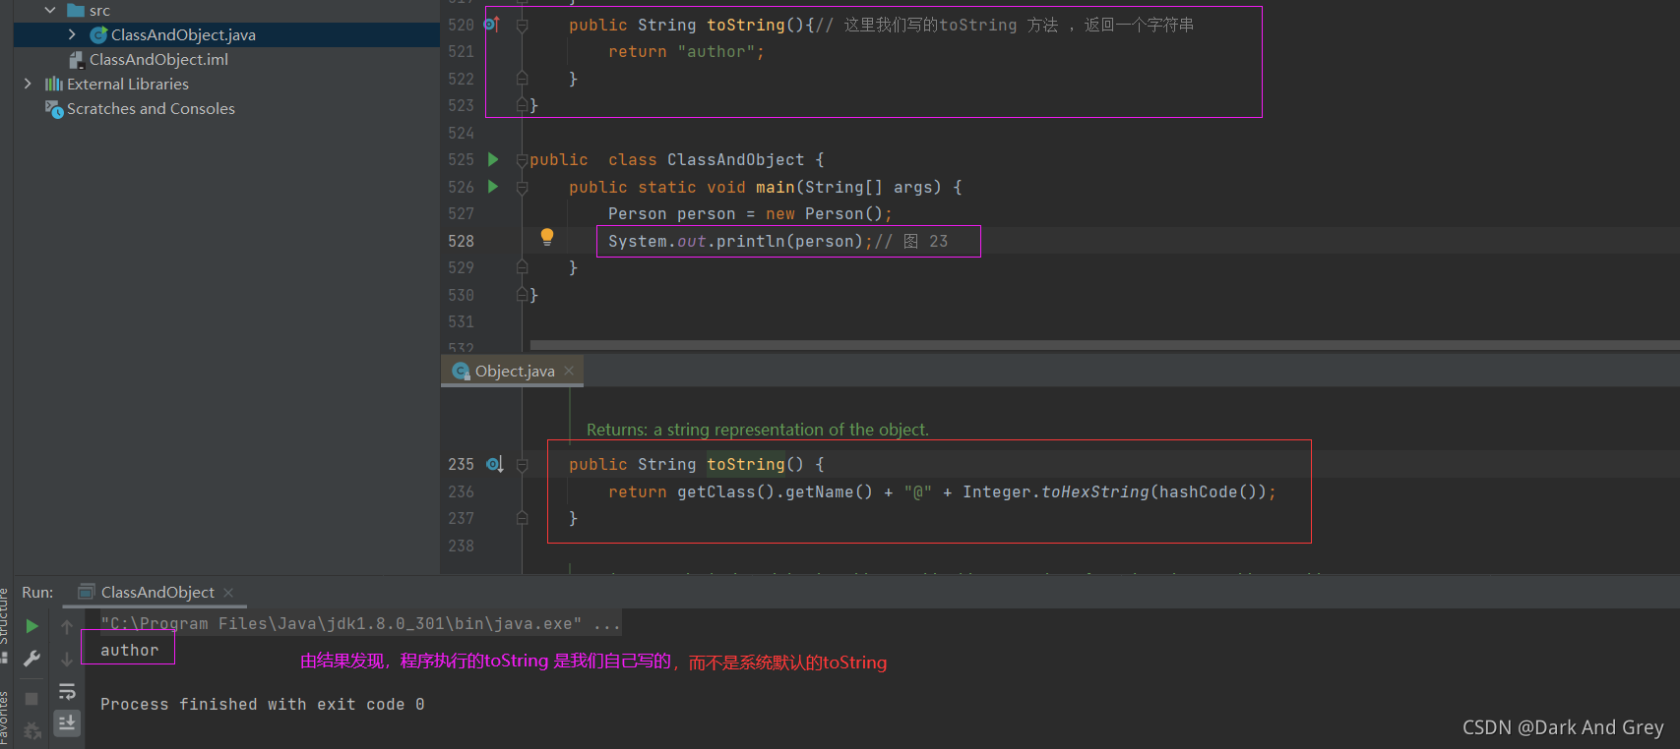This screenshot has width=1680, height=749.
Task: Click the down arrow in the Run console
Action: [67, 659]
